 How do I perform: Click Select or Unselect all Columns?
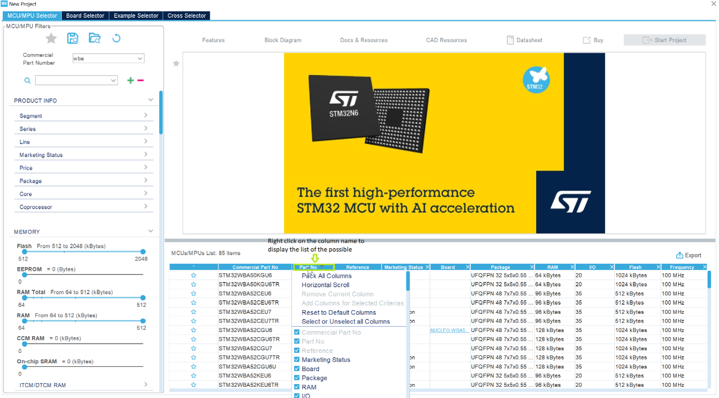click(x=346, y=322)
